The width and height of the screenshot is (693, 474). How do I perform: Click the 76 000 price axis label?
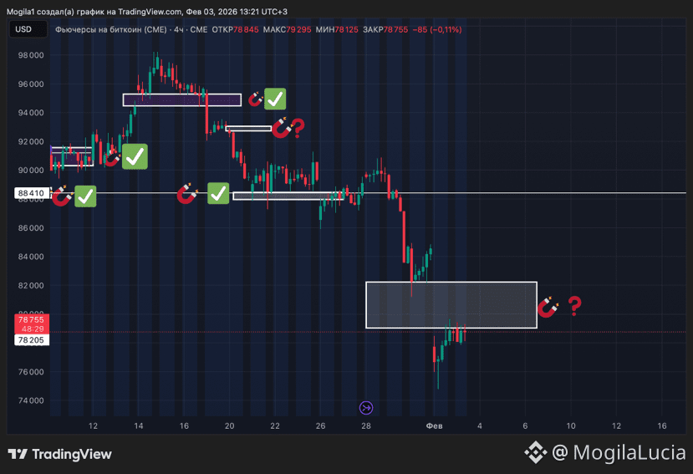coord(31,372)
